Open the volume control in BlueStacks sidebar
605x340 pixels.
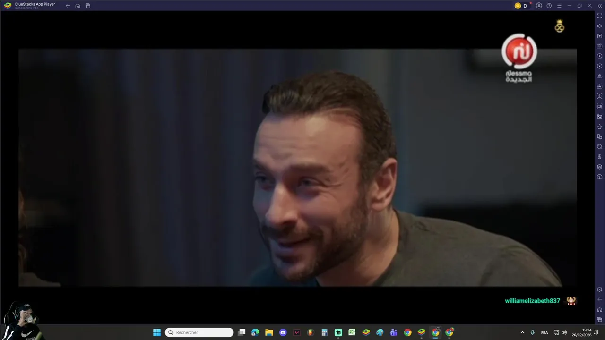tap(600, 26)
